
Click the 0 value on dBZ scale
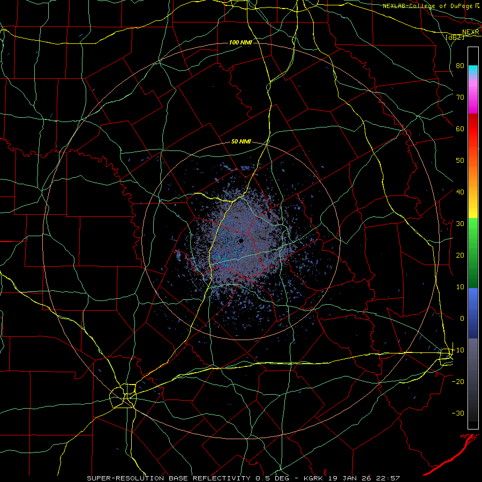(462, 319)
